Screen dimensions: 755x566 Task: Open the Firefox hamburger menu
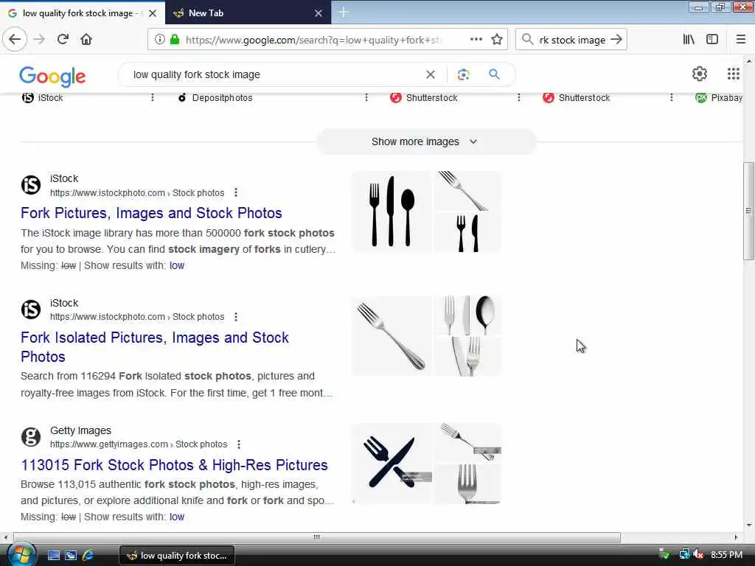pyautogui.click(x=740, y=40)
